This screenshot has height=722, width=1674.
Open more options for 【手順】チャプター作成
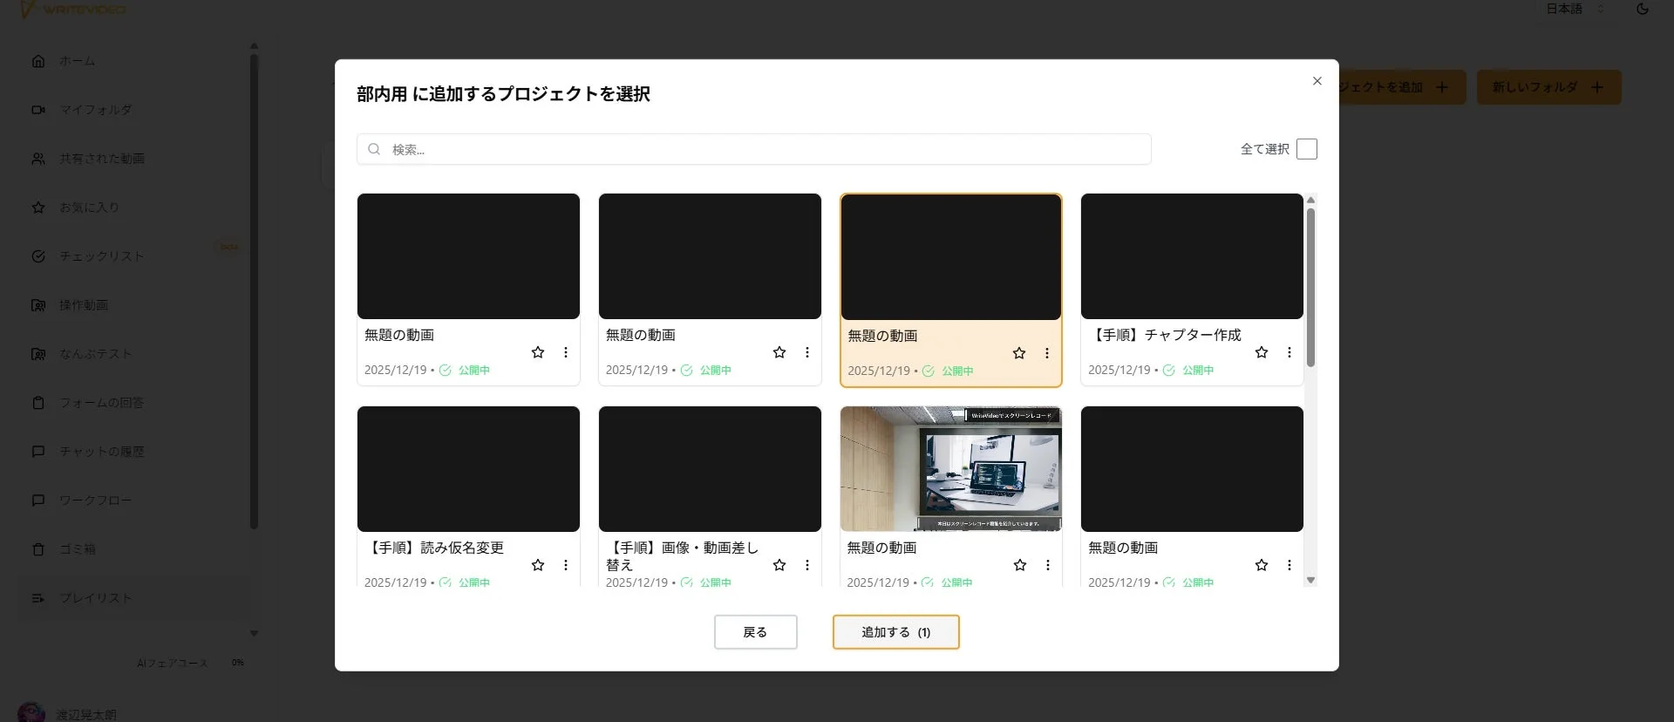click(x=1289, y=352)
